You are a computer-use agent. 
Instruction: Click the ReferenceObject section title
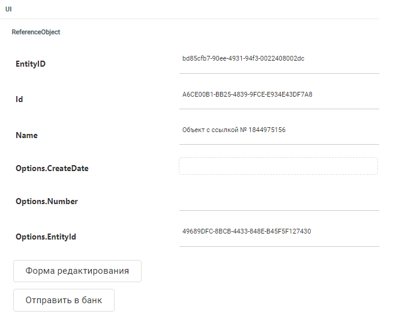(36, 32)
